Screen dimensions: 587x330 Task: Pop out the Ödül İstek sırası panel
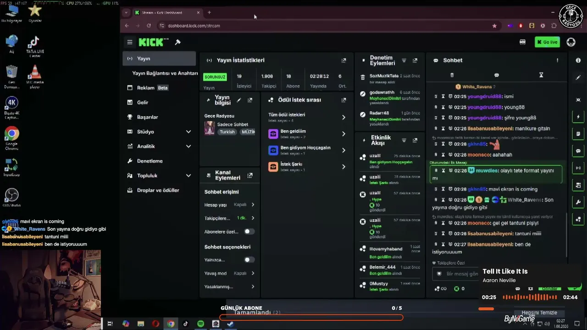coord(343,100)
